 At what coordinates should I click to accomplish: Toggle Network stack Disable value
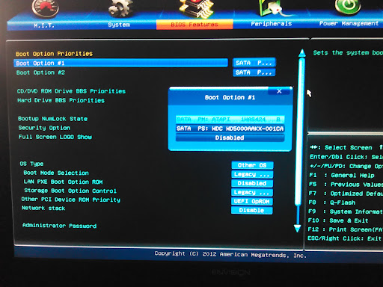pos(251,210)
